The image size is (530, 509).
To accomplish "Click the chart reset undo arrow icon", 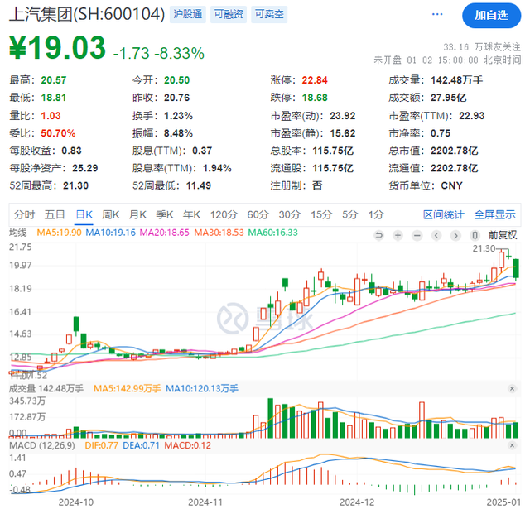I will [379, 235].
